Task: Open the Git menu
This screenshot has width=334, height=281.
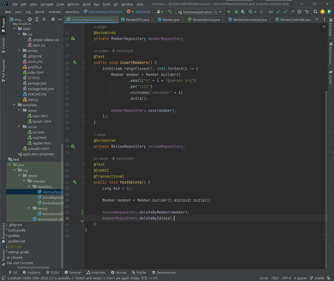Action: tap(116, 4)
